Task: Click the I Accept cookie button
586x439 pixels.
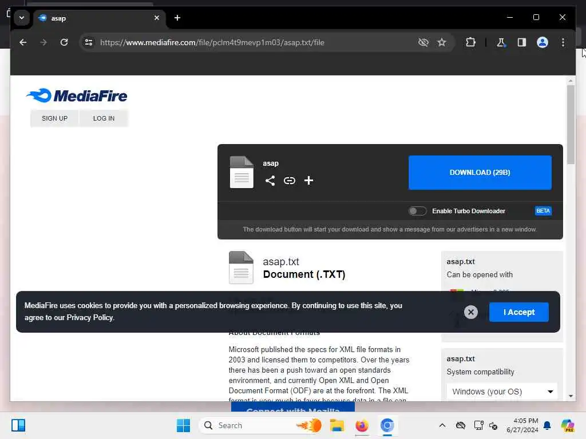Action: pyautogui.click(x=518, y=312)
